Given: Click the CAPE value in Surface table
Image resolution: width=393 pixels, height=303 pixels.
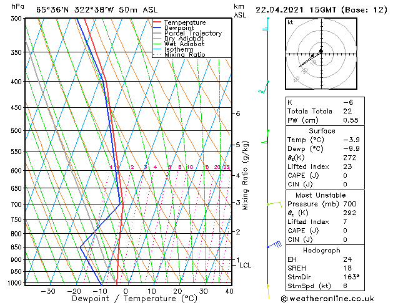Looking at the screenshot, I should (x=345, y=175).
